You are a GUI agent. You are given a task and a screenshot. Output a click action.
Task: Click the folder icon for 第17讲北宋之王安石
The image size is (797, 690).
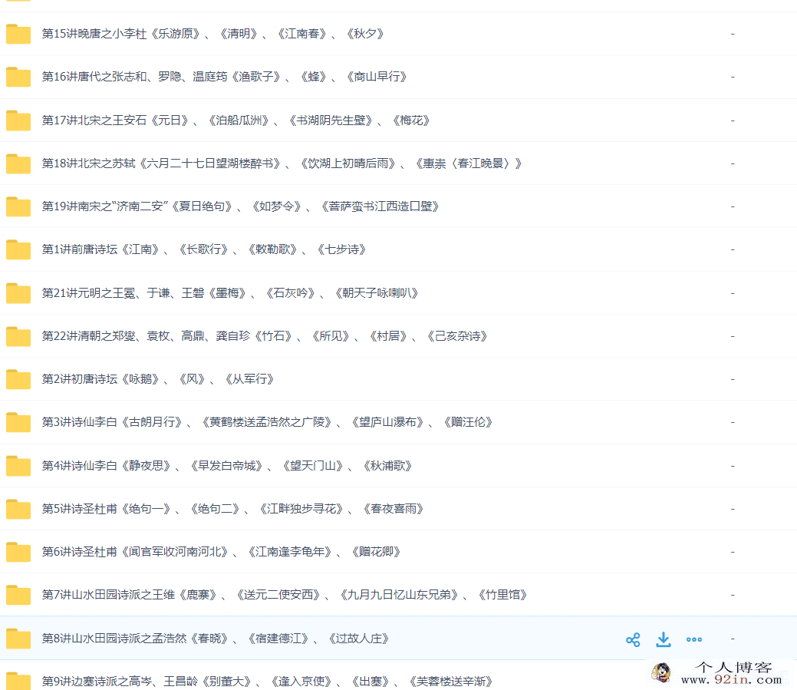pos(18,121)
